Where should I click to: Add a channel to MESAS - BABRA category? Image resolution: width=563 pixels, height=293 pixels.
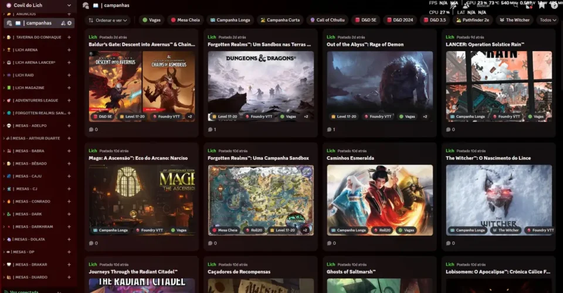click(x=69, y=151)
